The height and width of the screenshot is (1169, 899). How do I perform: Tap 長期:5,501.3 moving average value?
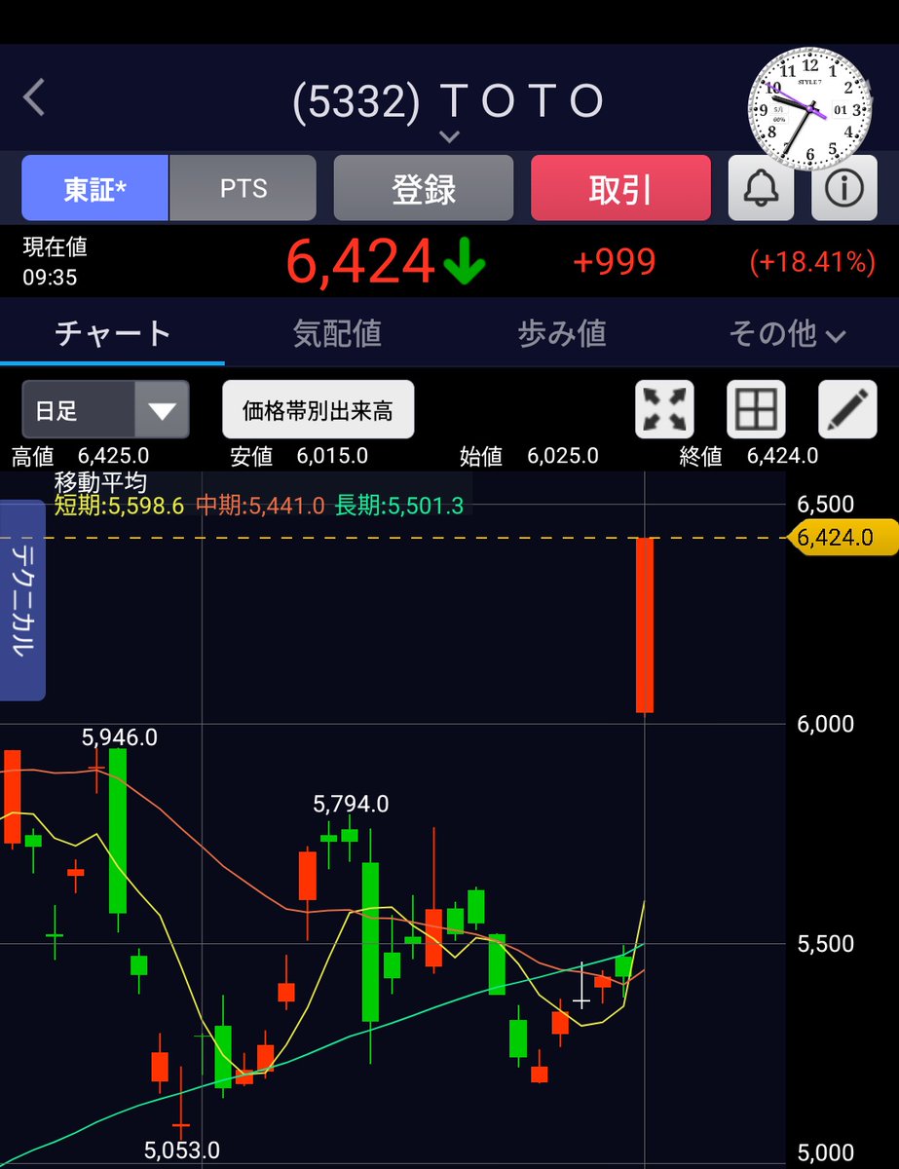tap(399, 505)
